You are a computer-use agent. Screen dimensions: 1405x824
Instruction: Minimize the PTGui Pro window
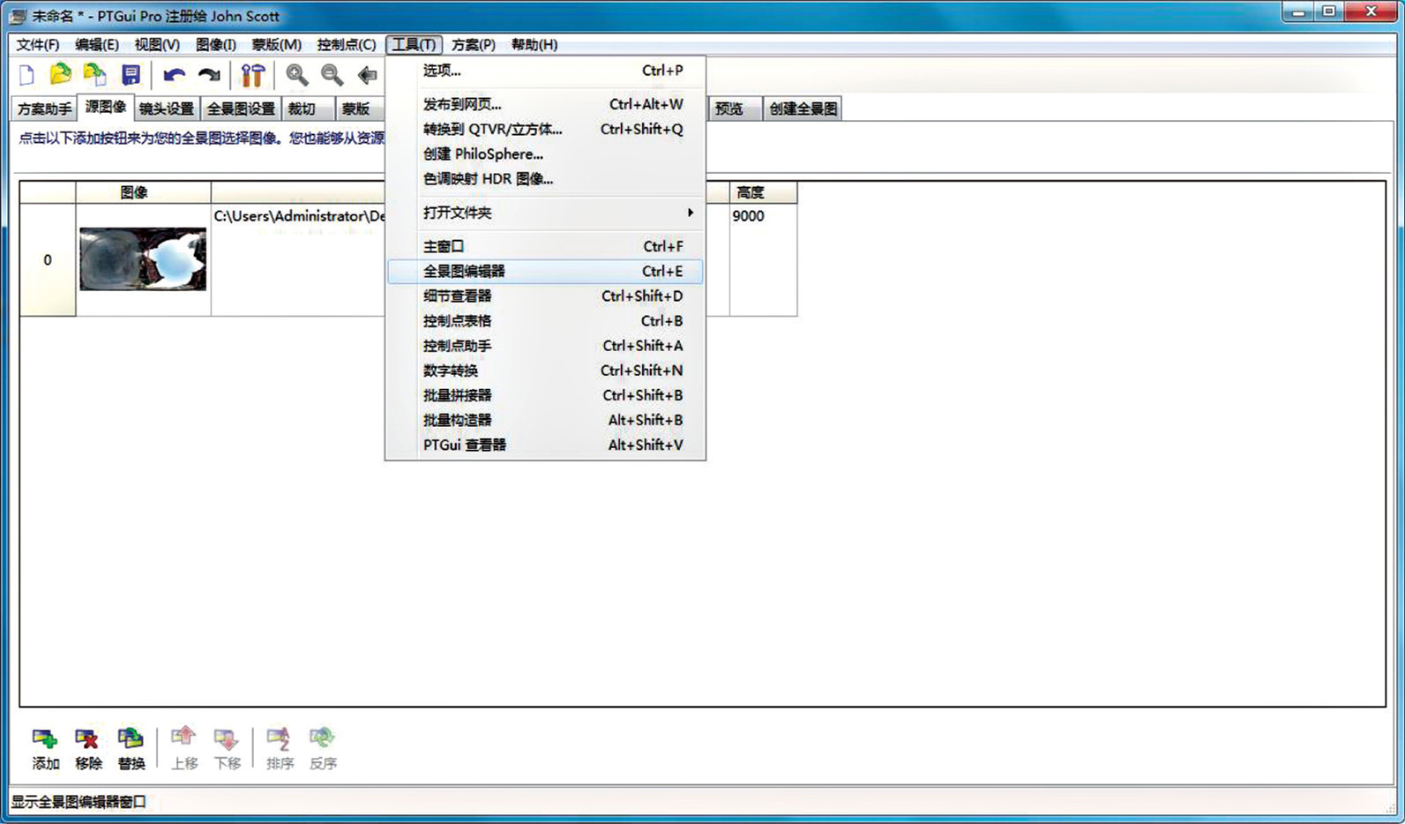(x=1297, y=12)
